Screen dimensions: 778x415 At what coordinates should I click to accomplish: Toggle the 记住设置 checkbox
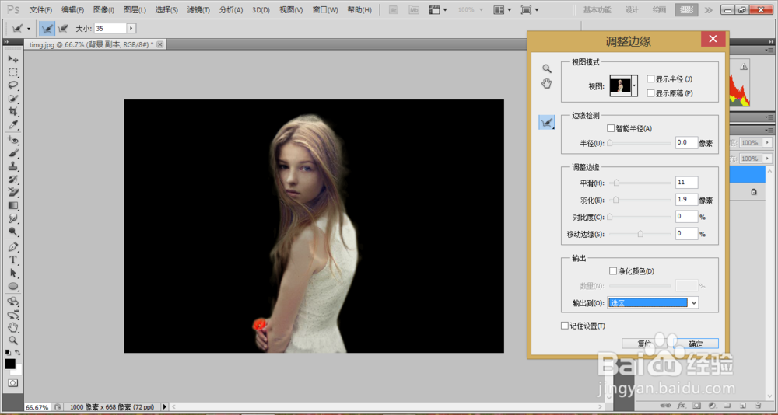click(x=565, y=326)
